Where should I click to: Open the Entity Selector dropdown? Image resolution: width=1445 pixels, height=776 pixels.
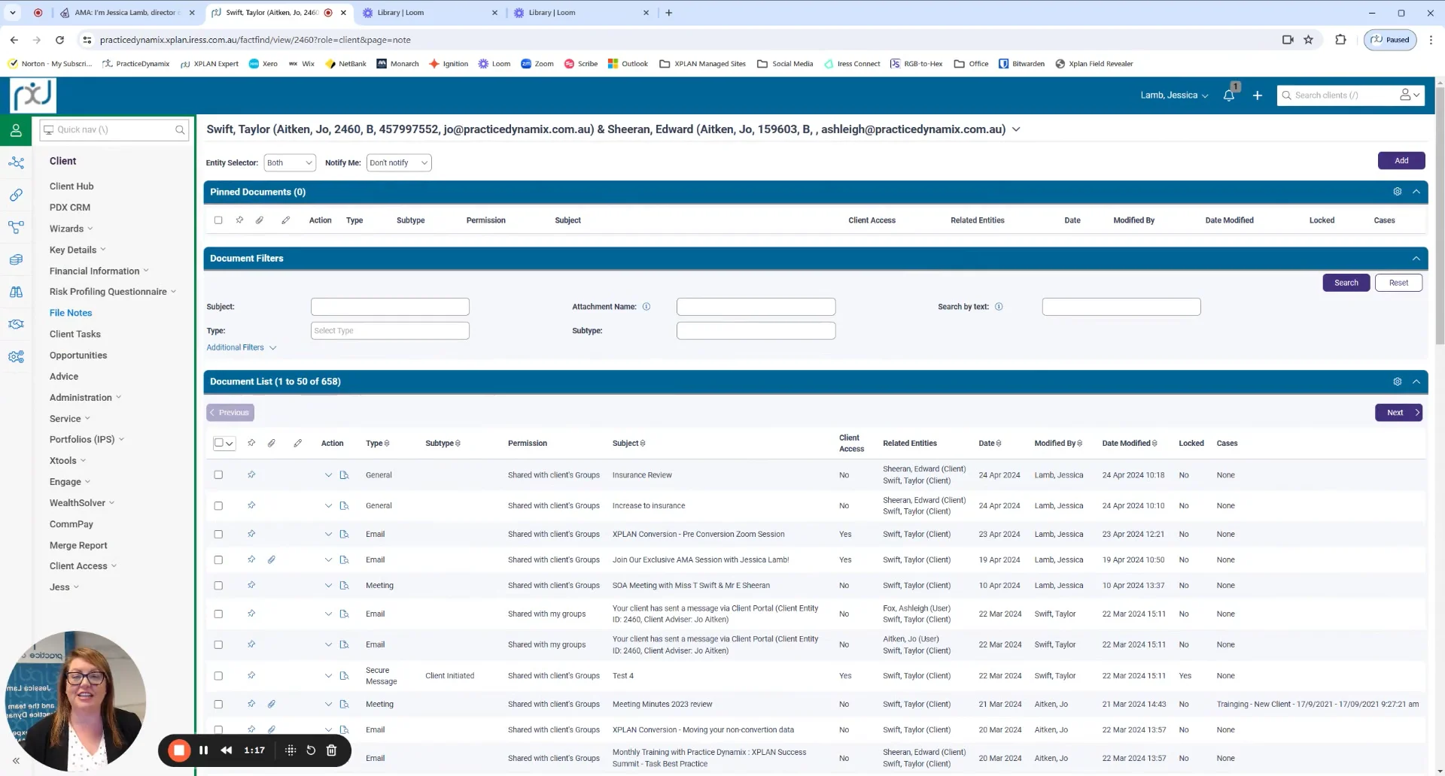pyautogui.click(x=290, y=163)
